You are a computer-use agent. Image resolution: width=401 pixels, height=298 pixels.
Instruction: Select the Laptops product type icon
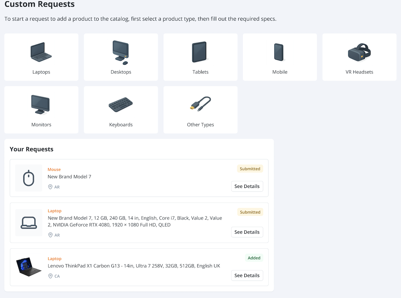click(41, 52)
